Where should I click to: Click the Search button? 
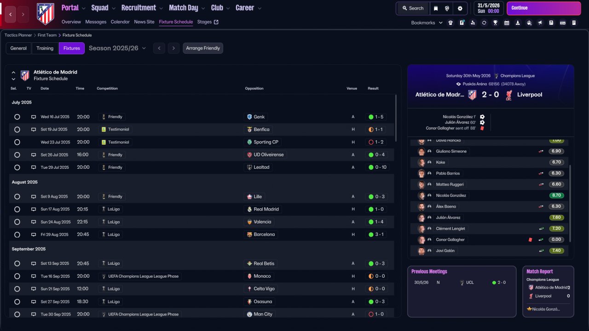pyautogui.click(x=413, y=8)
